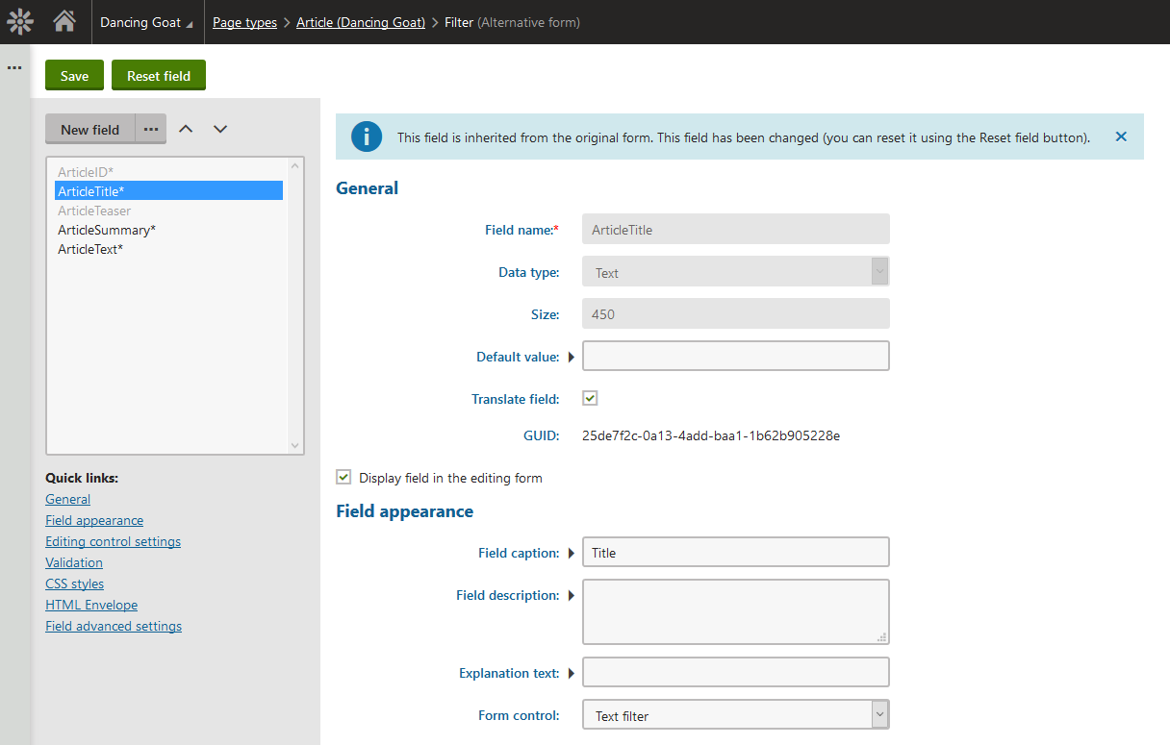
Task: Open the Form control dropdown
Action: [x=735, y=715]
